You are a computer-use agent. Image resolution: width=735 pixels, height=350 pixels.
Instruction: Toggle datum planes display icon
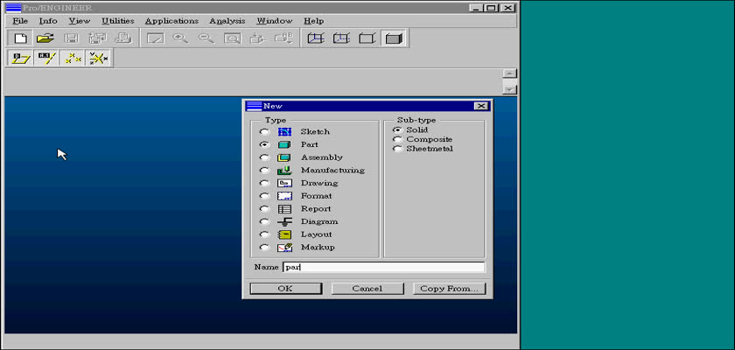coord(21,59)
